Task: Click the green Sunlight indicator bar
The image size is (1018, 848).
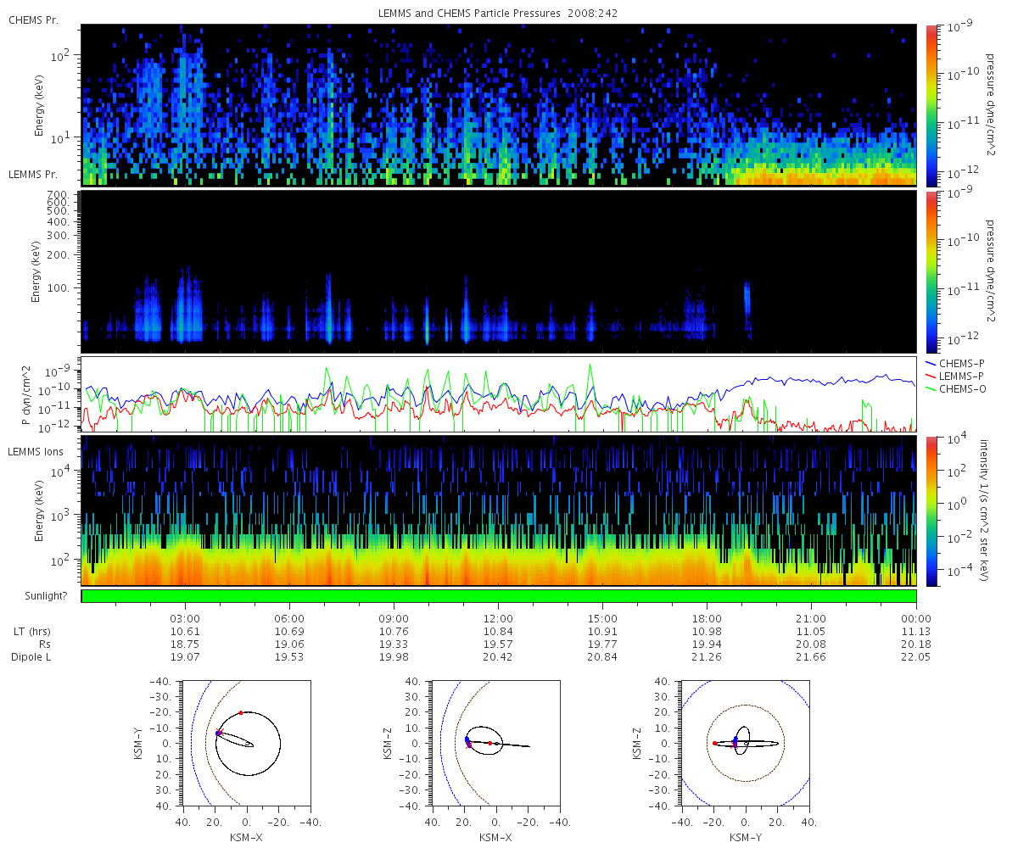Action: (499, 596)
